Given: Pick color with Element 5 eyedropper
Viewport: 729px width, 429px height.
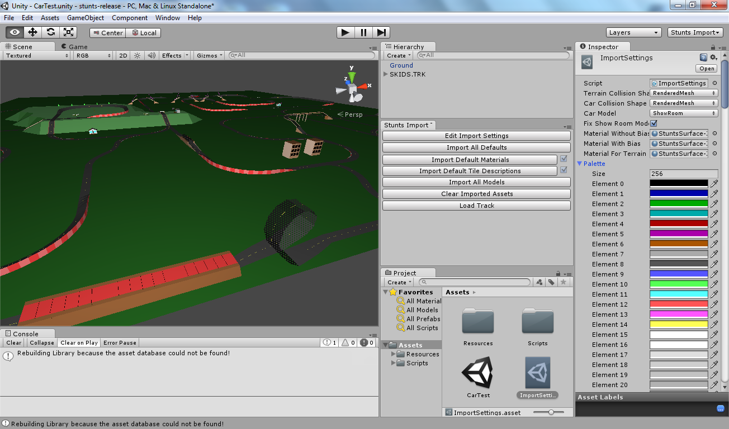Looking at the screenshot, I should 714,234.
